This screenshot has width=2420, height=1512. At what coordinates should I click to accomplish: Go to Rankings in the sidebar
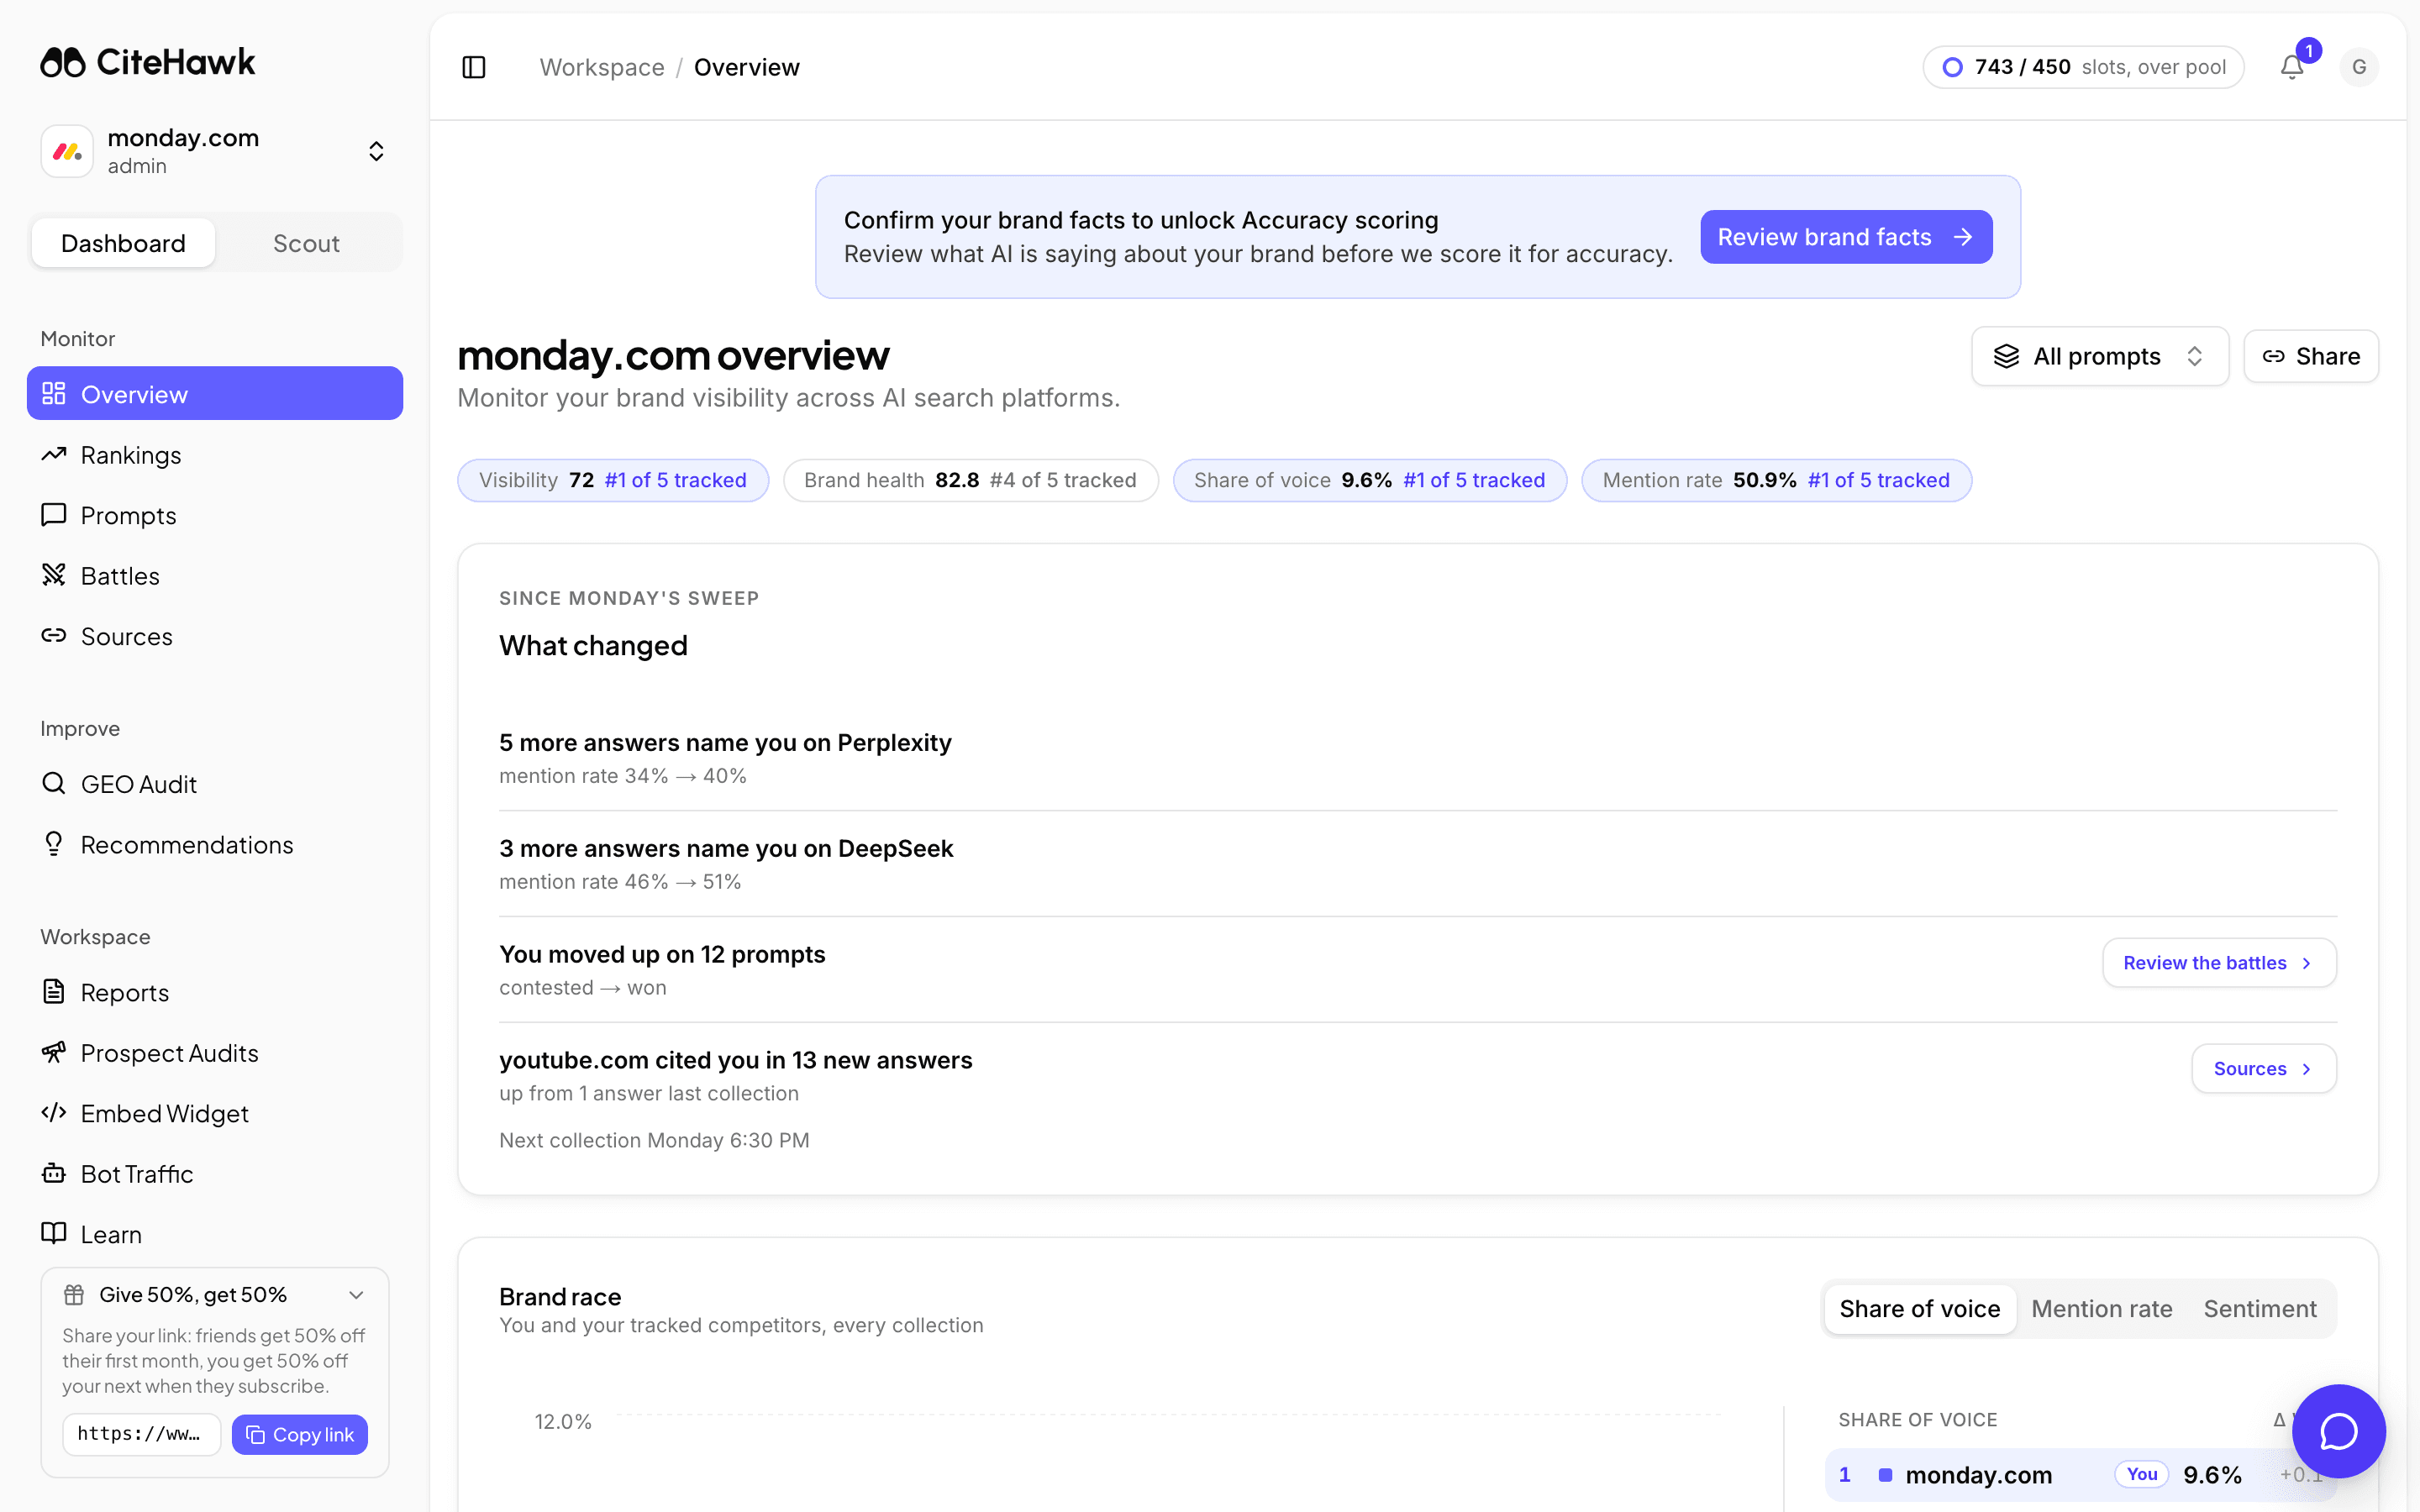point(215,455)
